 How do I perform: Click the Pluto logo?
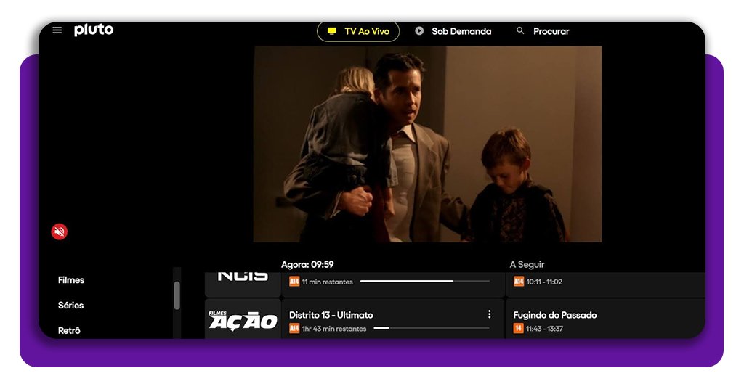(94, 30)
